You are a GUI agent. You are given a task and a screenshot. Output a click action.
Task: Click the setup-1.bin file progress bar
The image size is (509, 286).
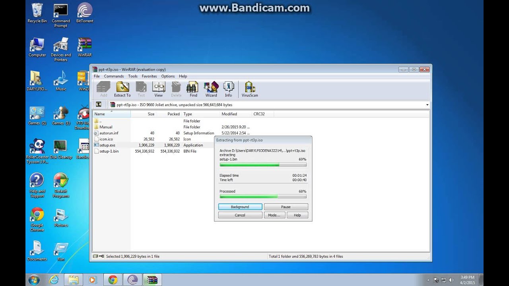coord(263,164)
